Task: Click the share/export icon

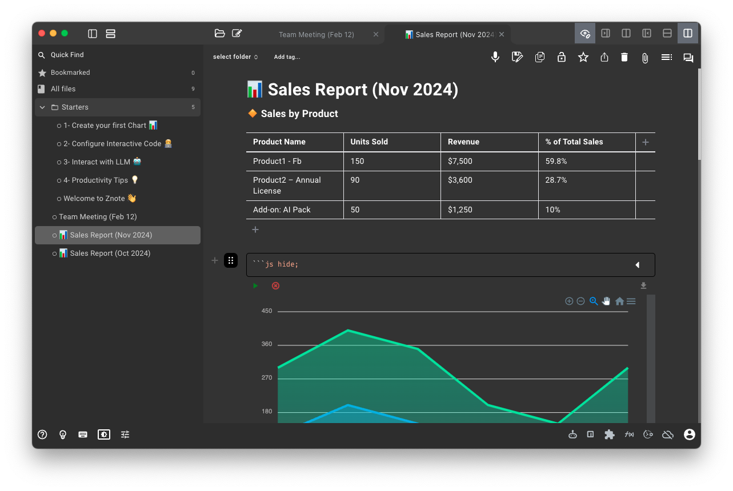Action: 604,57
